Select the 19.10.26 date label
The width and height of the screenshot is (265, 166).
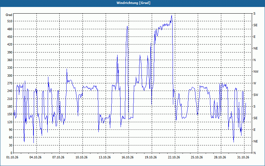(151, 157)
